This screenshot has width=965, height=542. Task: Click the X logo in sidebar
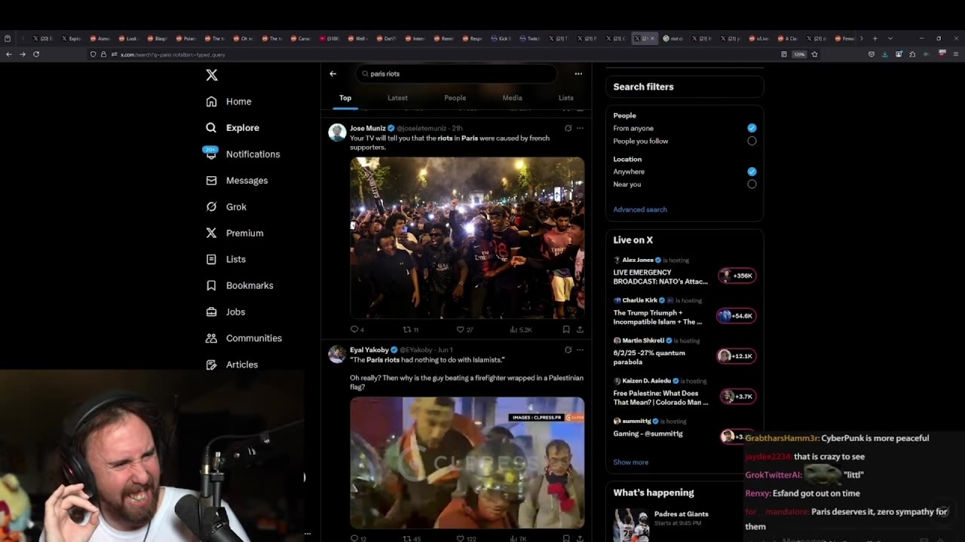[x=212, y=75]
